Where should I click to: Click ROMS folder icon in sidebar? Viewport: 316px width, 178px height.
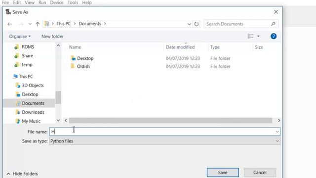tap(17, 47)
